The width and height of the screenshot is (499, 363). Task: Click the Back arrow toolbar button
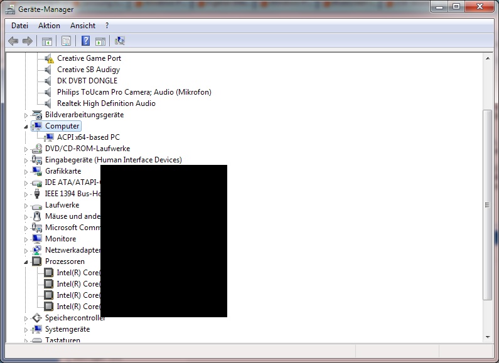13,41
